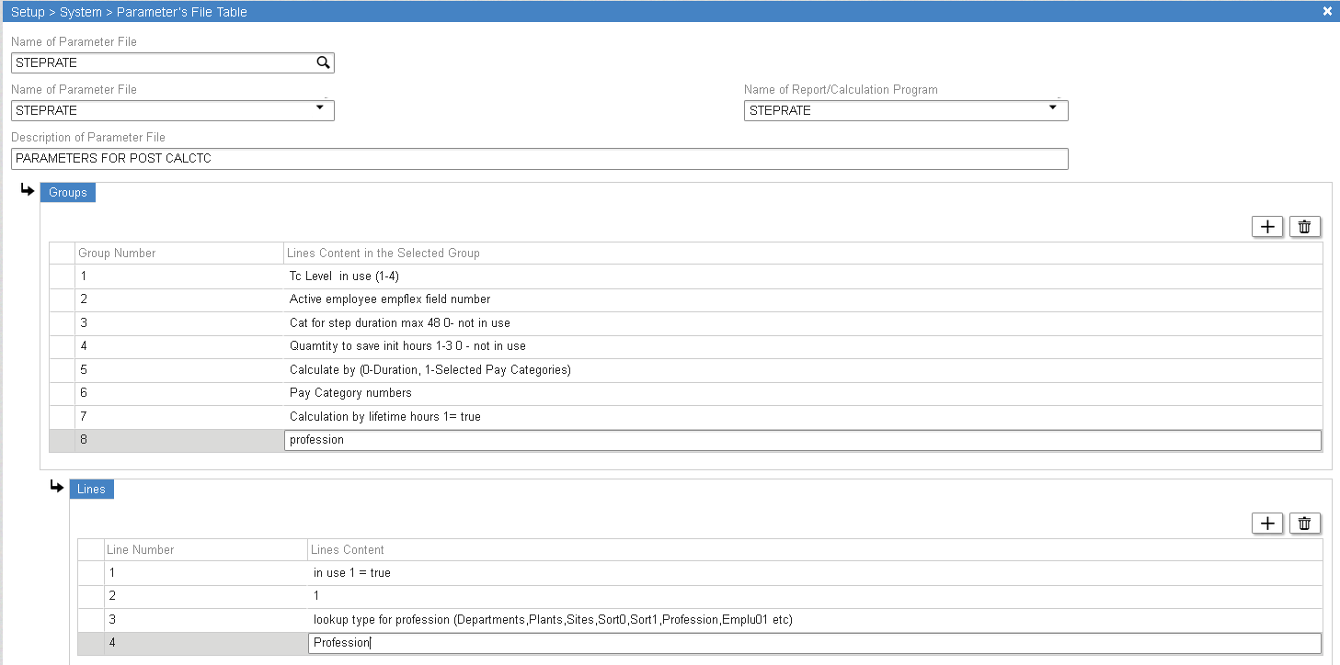Select 'Calculate by (0-Duration...' row
This screenshot has height=665, width=1340.
[686, 370]
